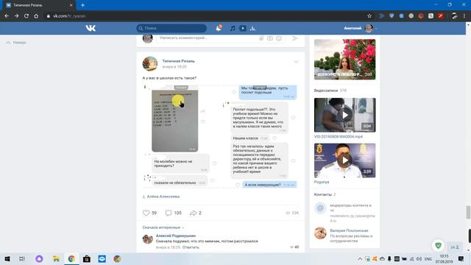Open the taskbar clock and date

pos(445,258)
